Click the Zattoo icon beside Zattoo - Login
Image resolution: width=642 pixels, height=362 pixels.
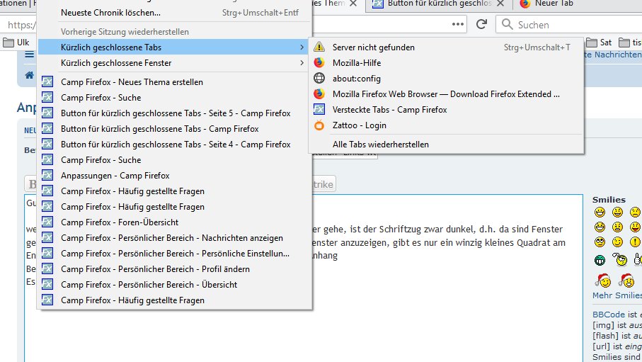coord(319,125)
